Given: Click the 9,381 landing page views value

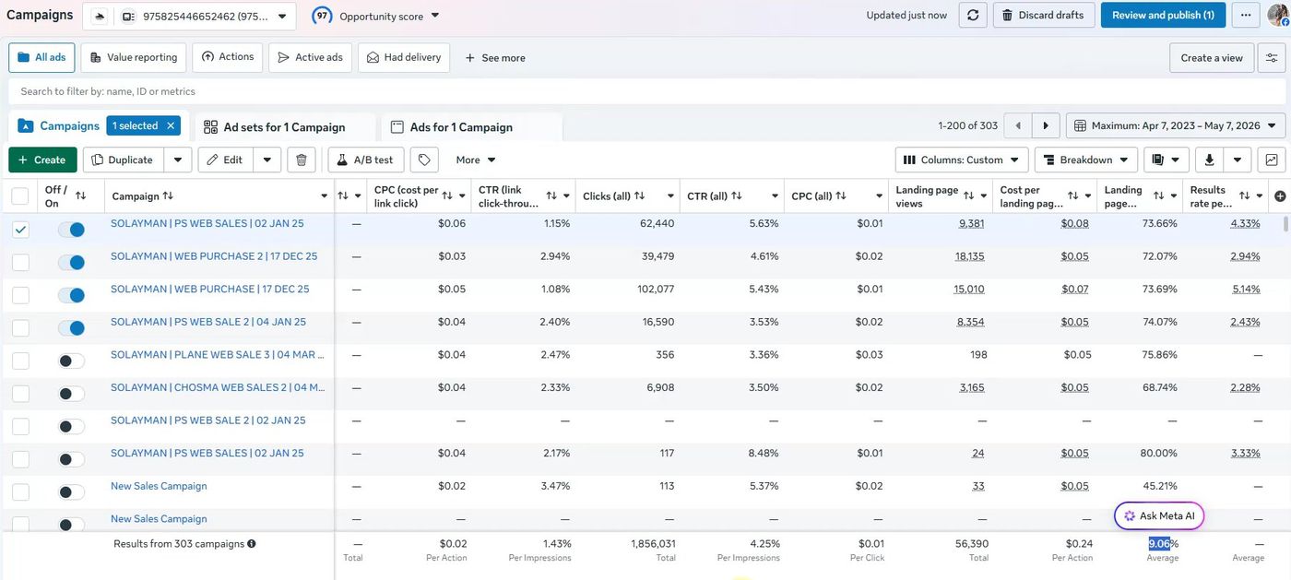Looking at the screenshot, I should pos(971,223).
